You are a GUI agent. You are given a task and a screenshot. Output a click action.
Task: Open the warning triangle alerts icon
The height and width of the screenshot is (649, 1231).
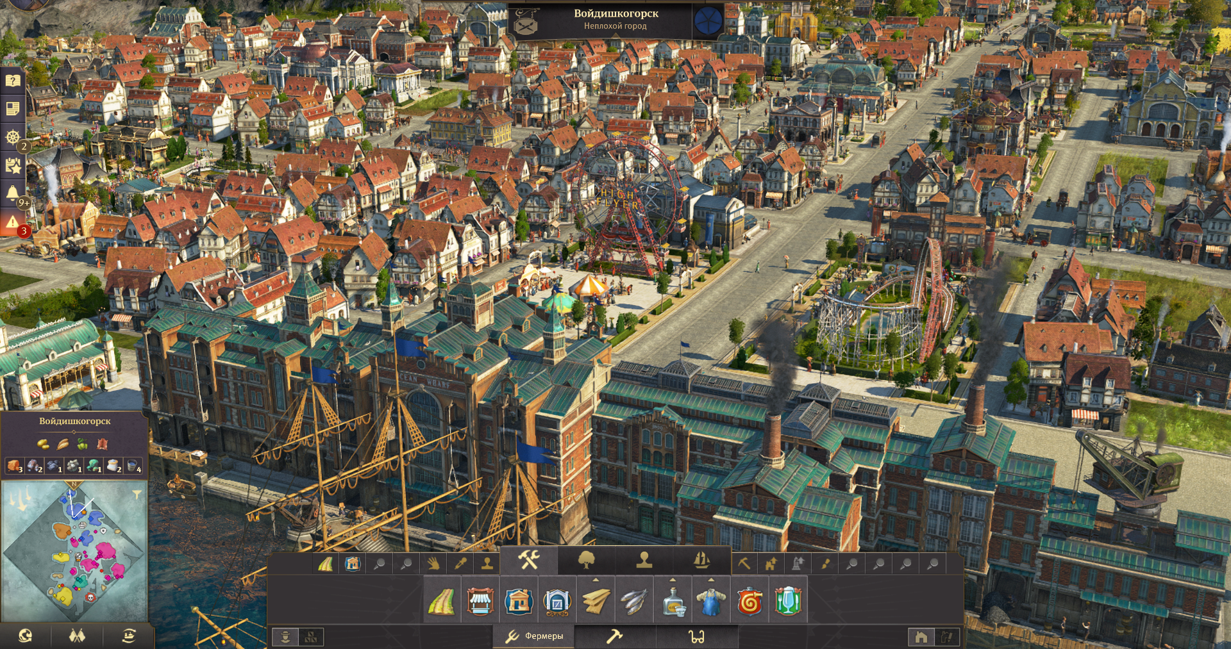click(13, 222)
